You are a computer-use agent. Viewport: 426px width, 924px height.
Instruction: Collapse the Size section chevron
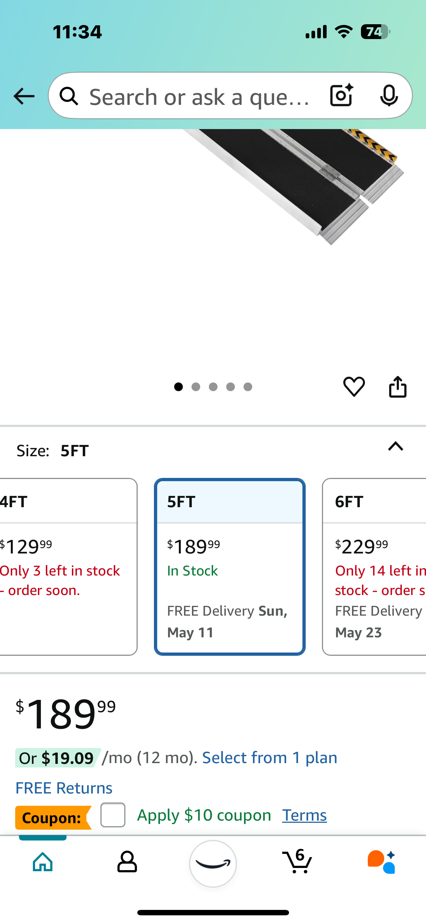[x=396, y=447]
